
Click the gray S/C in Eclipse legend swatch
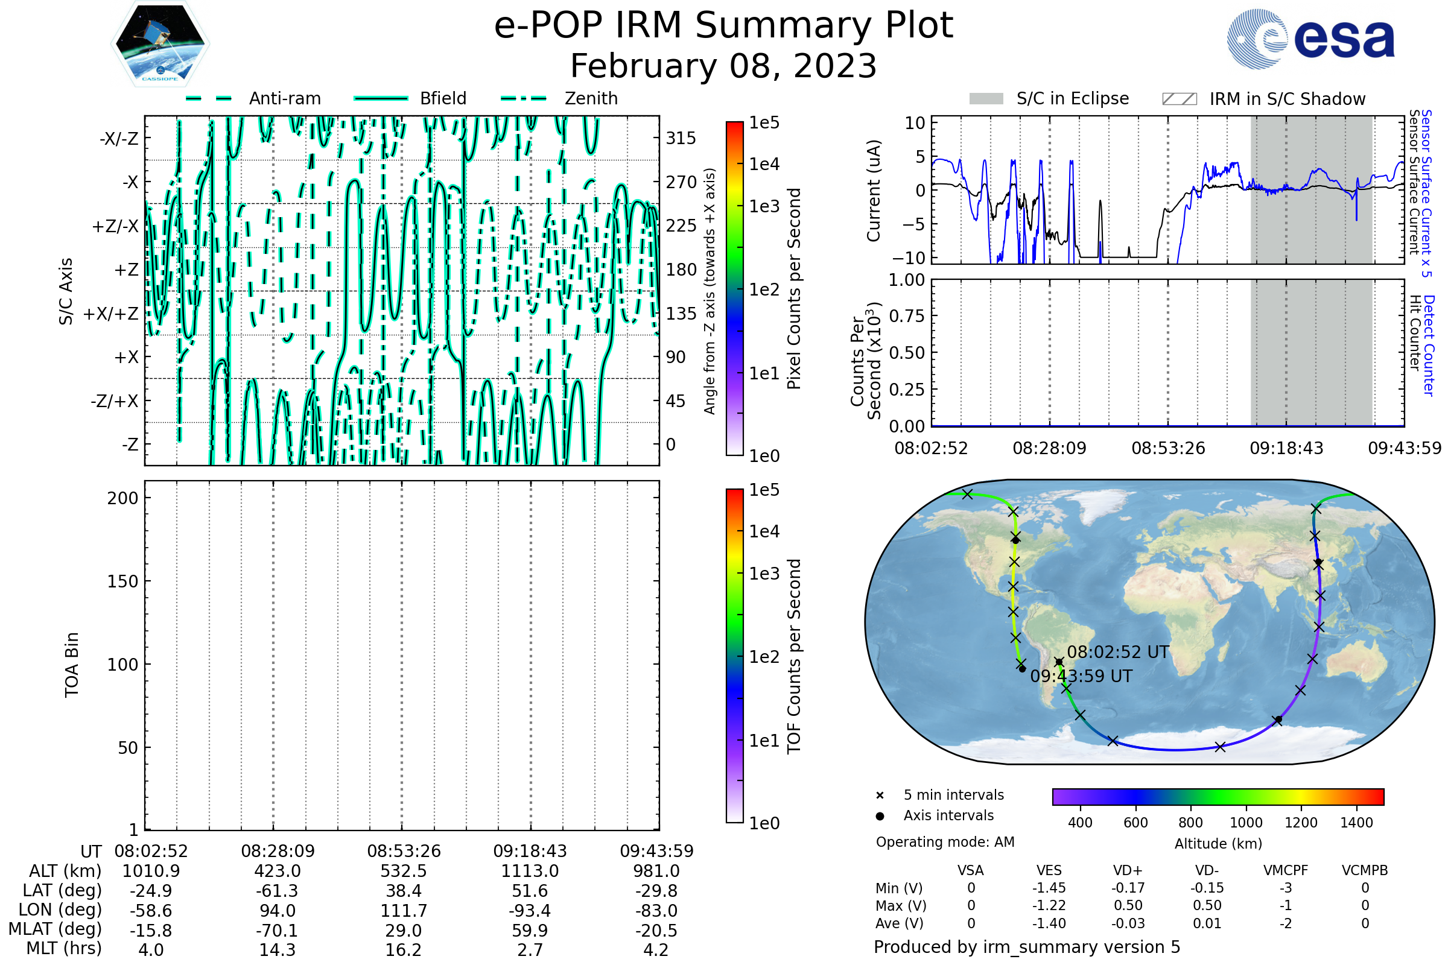point(986,99)
